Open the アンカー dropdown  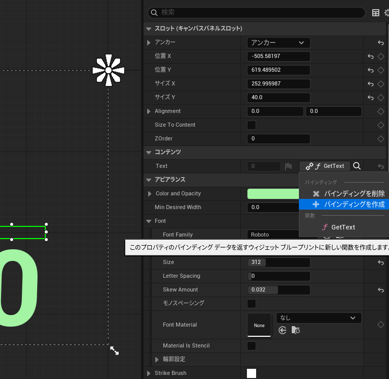tap(279, 43)
